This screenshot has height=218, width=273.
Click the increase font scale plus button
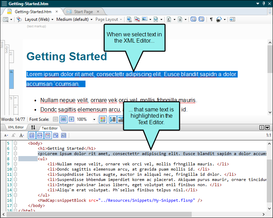coord(71,119)
